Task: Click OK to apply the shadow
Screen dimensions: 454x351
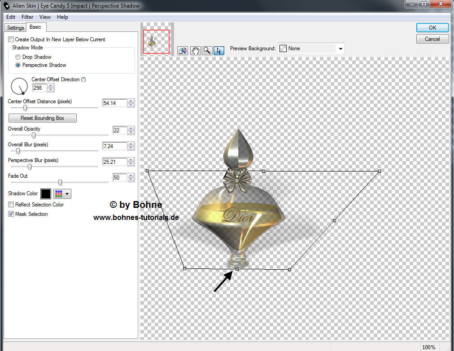Action: pos(432,28)
